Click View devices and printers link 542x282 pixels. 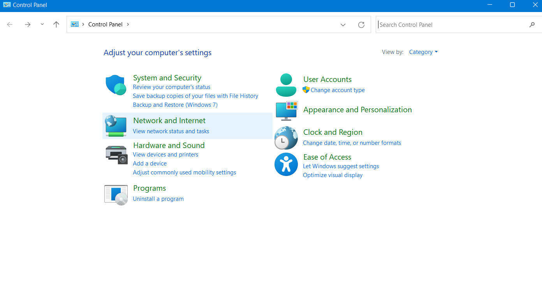tap(165, 155)
